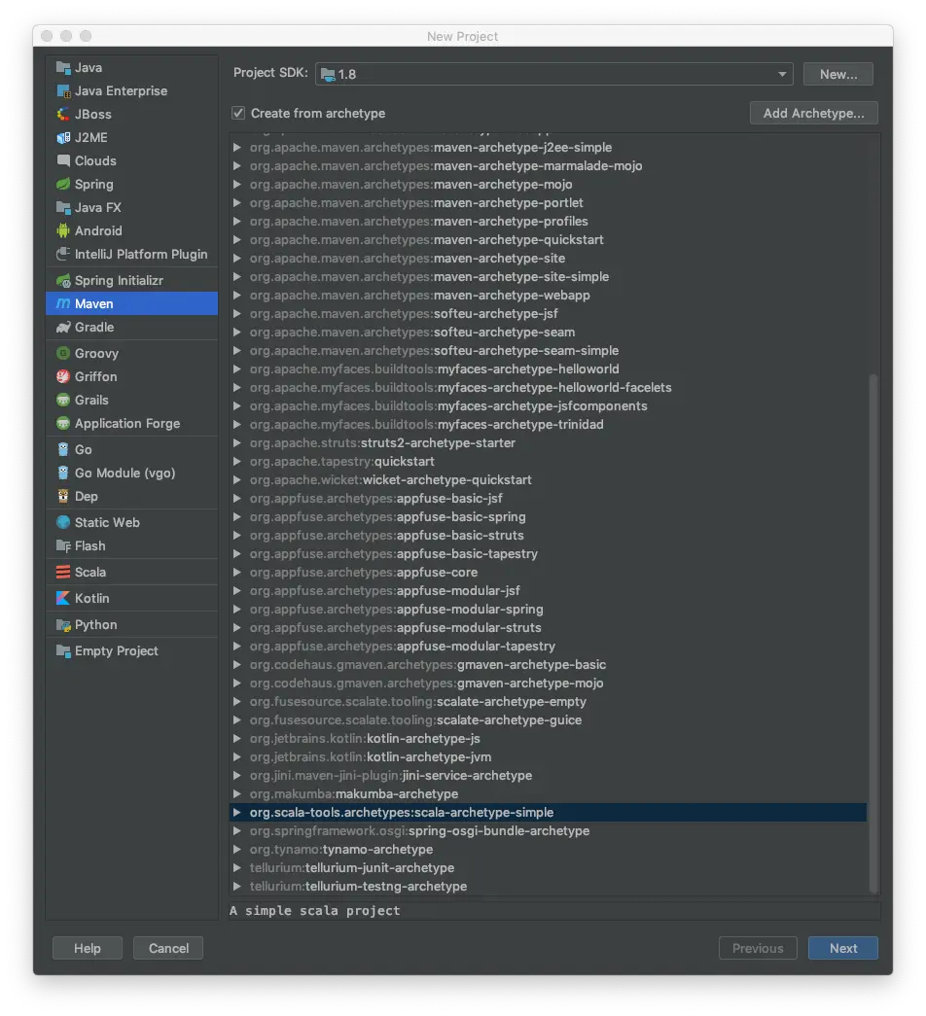The image size is (926, 1016).
Task: Select maven-archetype-marmalade-mojo row
Action: coord(549,166)
